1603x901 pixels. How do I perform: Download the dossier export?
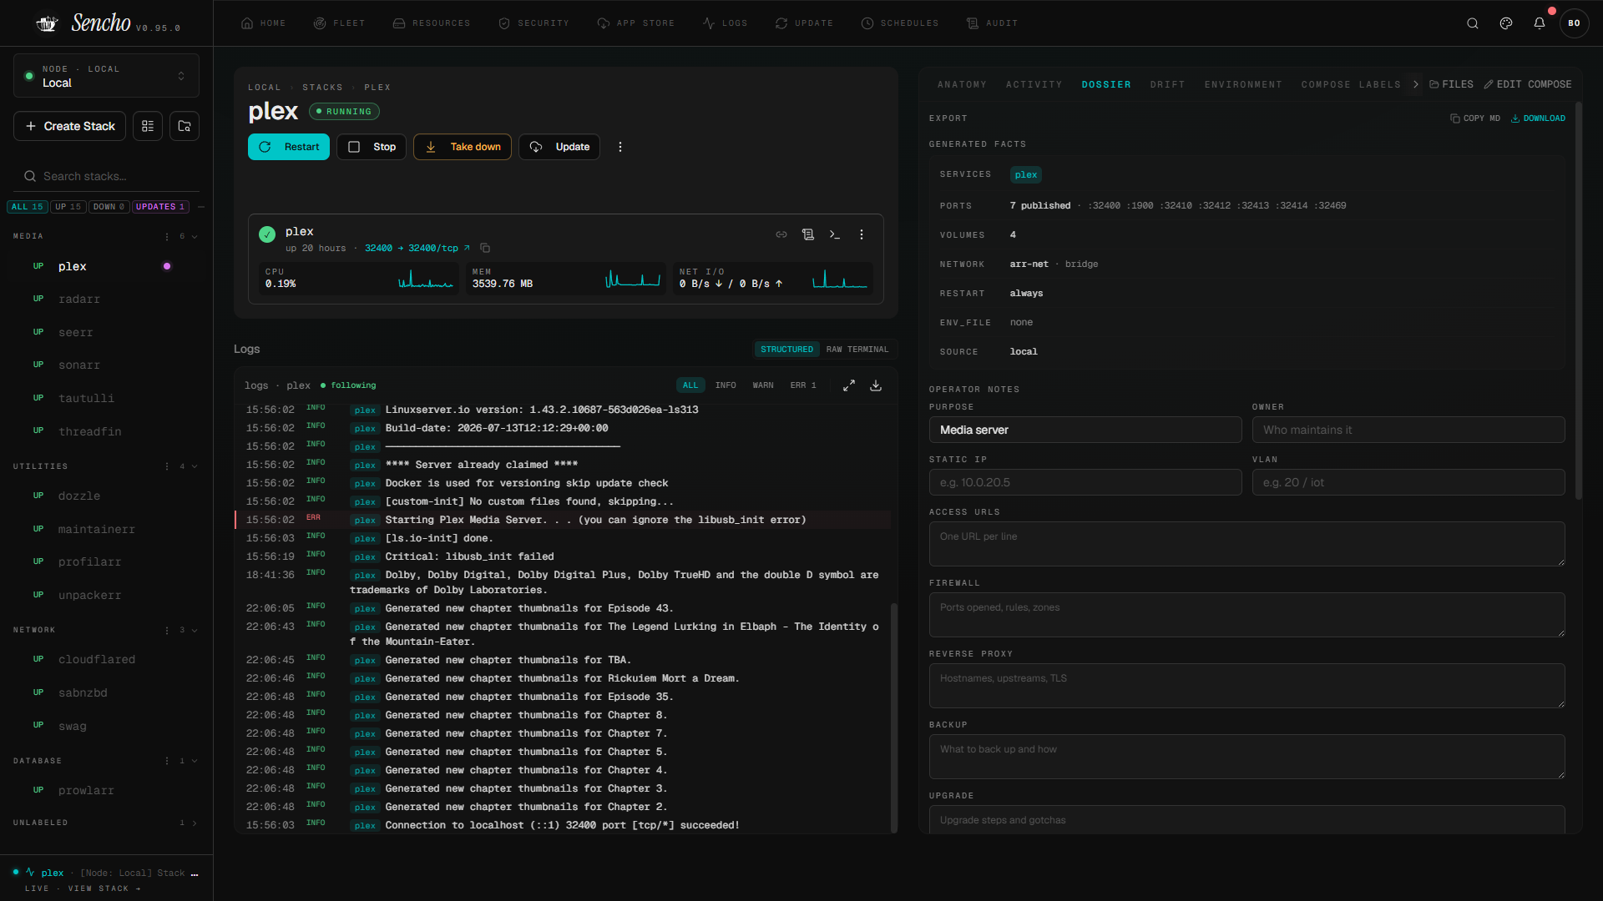coord(1538,118)
